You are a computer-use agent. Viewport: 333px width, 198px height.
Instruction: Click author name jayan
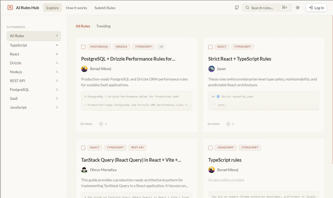[x=221, y=69]
